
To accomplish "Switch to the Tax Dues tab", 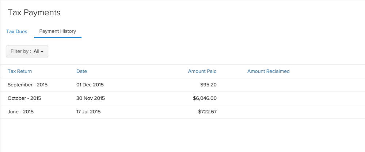I will click(x=17, y=32).
